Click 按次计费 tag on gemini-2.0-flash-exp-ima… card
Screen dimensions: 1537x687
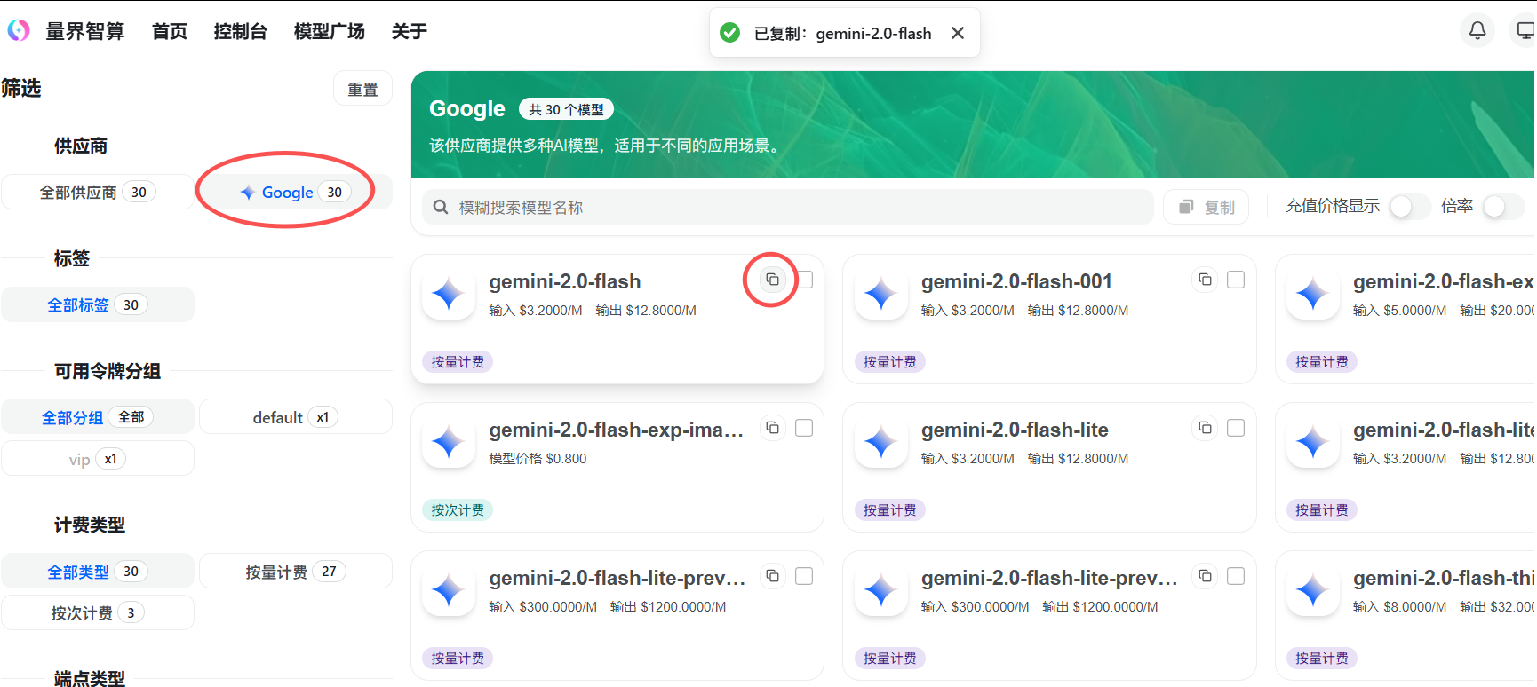click(458, 510)
